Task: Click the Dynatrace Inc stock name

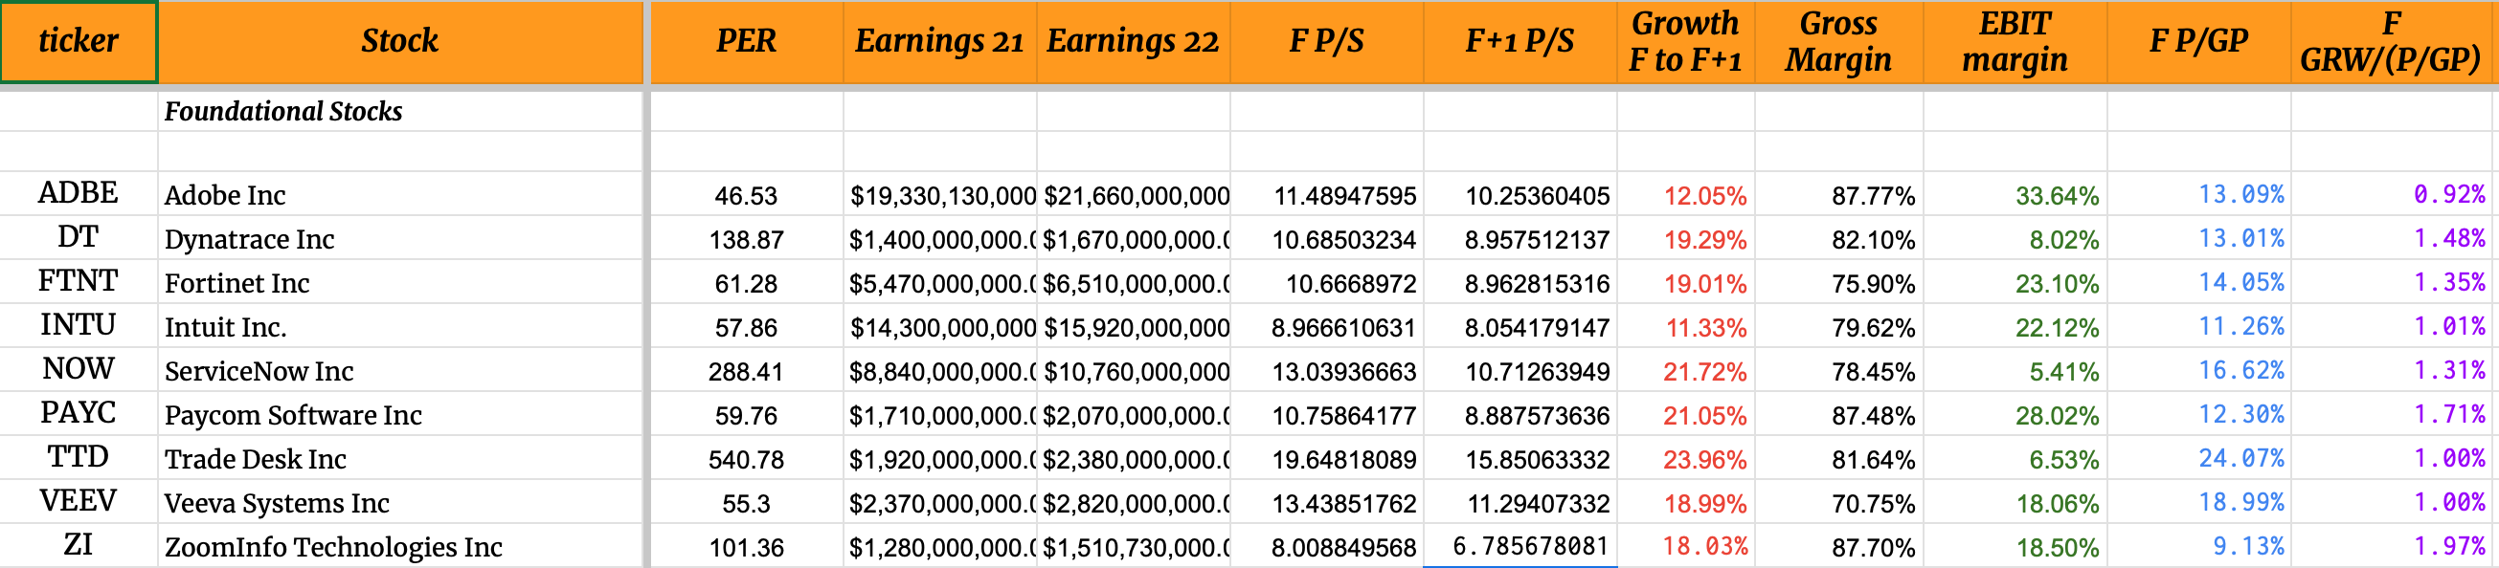Action: coord(249,239)
